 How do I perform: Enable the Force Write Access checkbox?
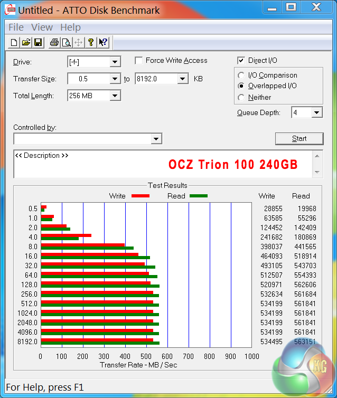point(139,61)
